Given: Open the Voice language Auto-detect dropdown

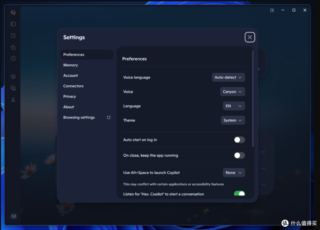Looking at the screenshot, I should (x=228, y=78).
